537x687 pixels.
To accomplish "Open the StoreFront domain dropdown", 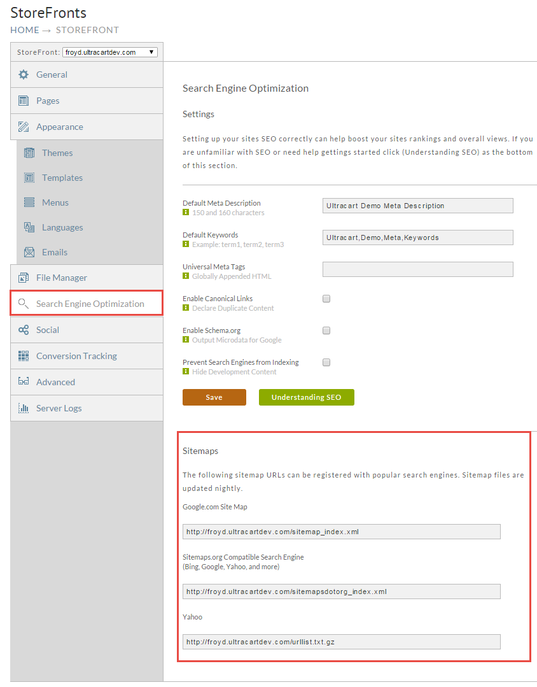I will pyautogui.click(x=110, y=52).
